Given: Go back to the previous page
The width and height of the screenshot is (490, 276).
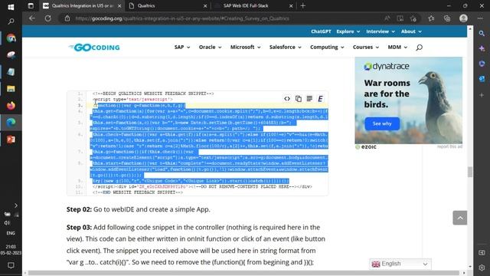Looking at the screenshot, I should pos(32,18).
